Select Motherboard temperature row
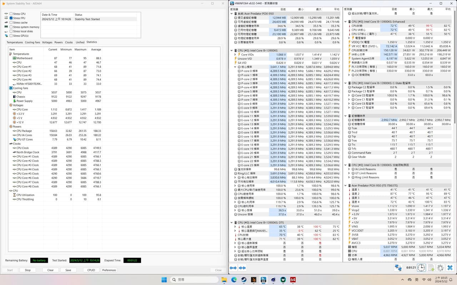The image size is (457, 285). pyautogui.click(x=55, y=58)
